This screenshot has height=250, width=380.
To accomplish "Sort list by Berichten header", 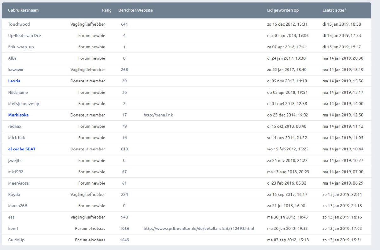I will coord(127,10).
